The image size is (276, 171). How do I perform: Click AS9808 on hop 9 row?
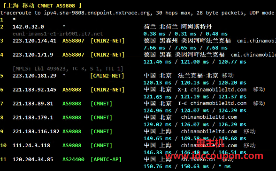coord(72,131)
